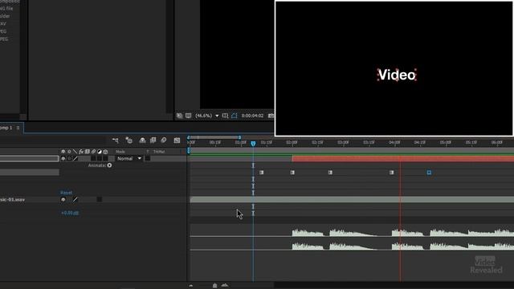Click the collapse transformations column header icon
Image resolution: width=514 pixels, height=289 pixels.
[69, 152]
